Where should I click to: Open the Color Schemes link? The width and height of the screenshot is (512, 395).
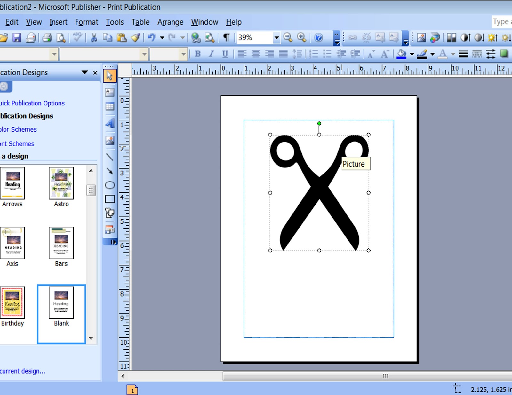coord(18,129)
